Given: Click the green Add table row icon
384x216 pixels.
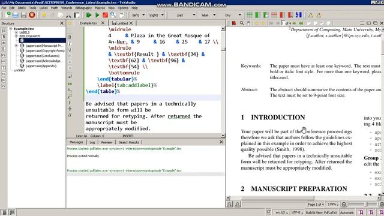Looking at the screenshot, I should pos(250,15).
